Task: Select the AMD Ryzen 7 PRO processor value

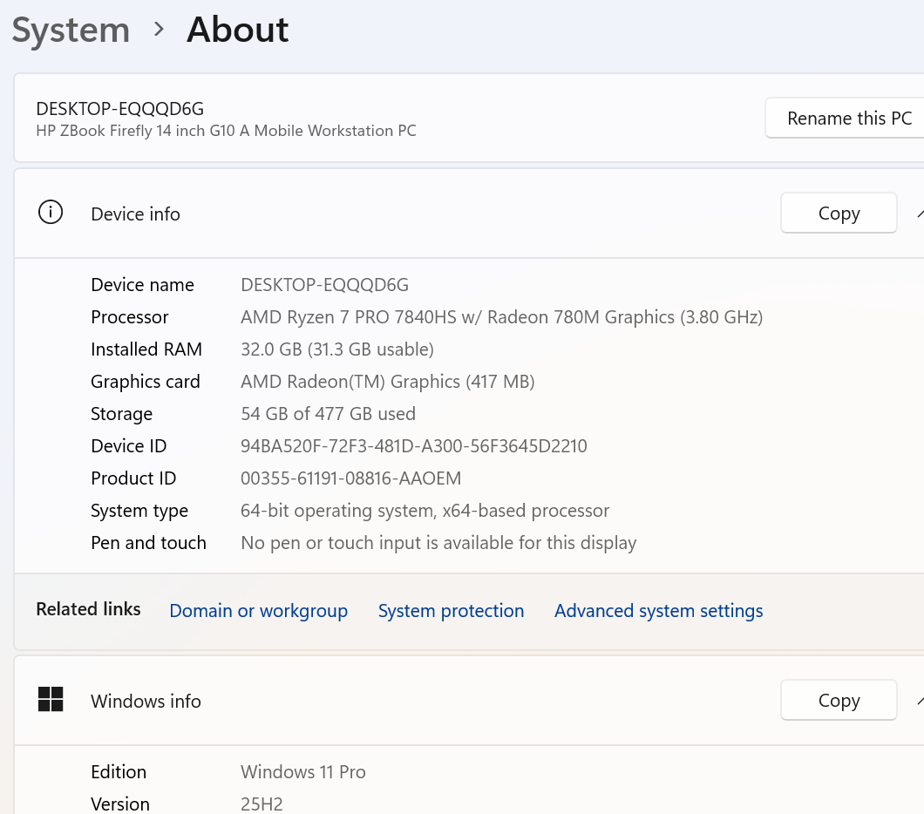Action: [501, 317]
